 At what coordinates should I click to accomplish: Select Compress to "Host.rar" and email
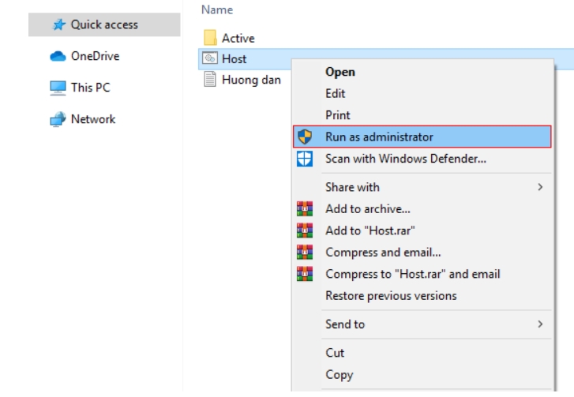(412, 274)
